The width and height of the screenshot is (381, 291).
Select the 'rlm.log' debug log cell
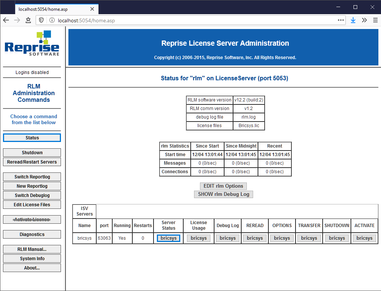point(249,117)
